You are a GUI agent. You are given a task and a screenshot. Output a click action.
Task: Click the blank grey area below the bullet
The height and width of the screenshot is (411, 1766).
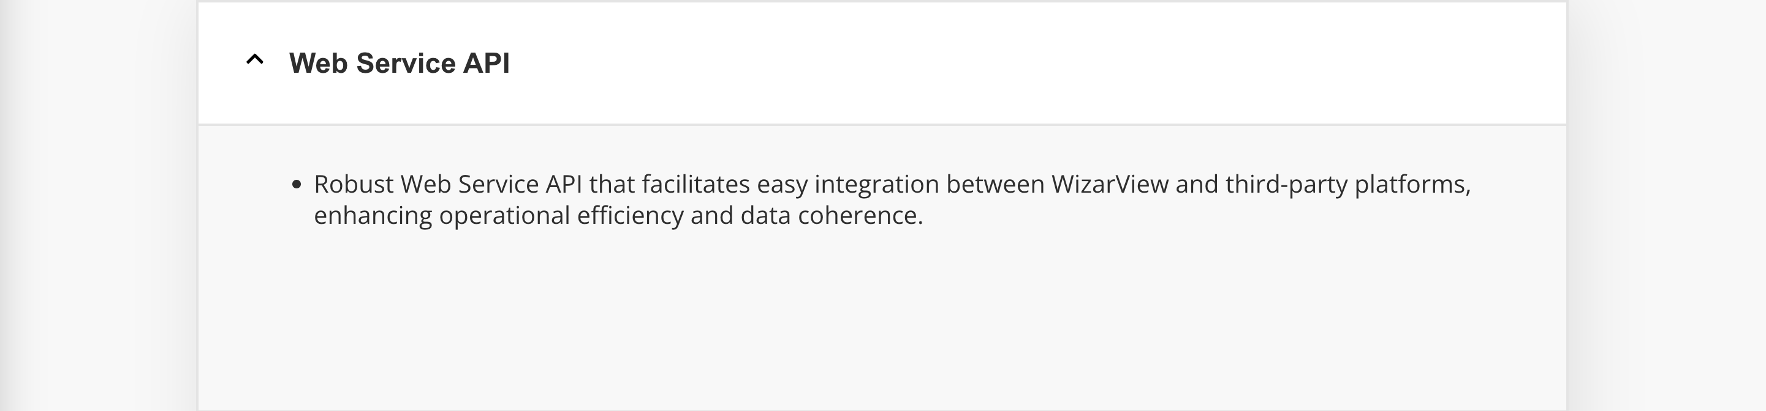pos(882,322)
